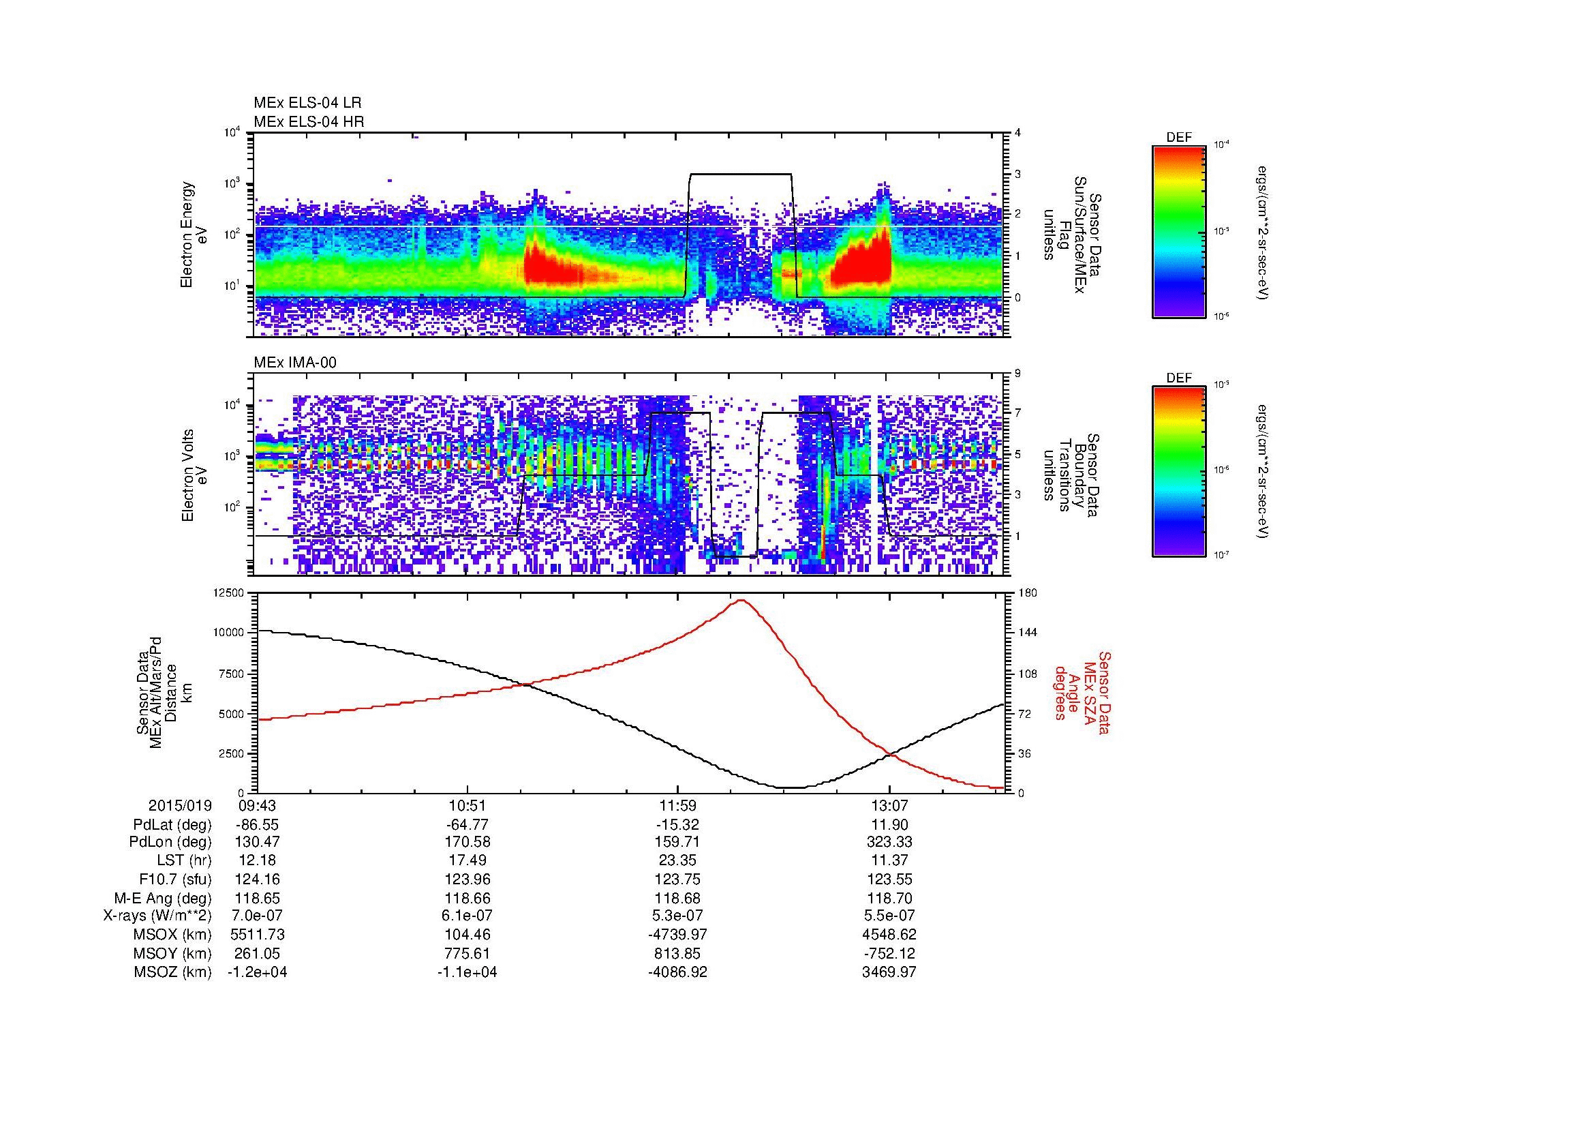This screenshot has width=1594, height=1127.
Task: Click the '108' SZA axis tick
Action: click(1028, 674)
